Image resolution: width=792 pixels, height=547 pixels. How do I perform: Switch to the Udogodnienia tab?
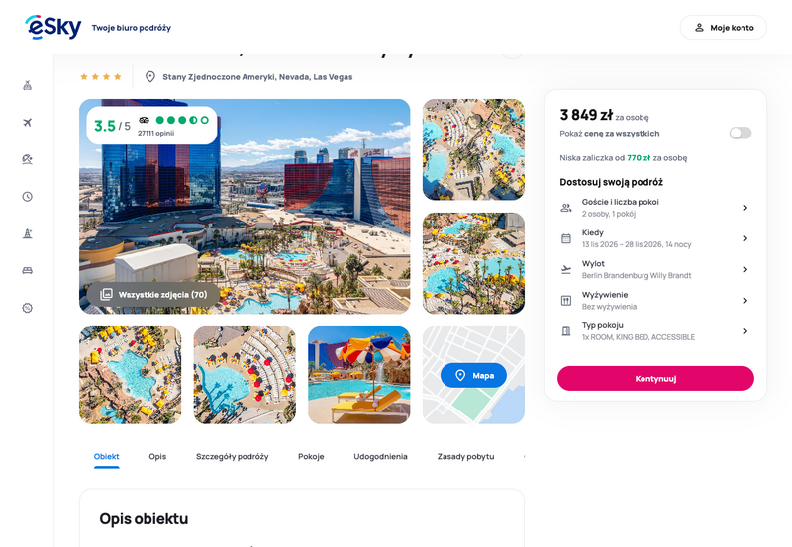click(x=380, y=456)
